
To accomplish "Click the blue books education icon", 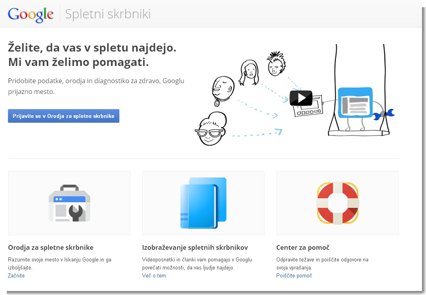I will point(203,203).
